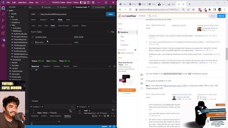Screen dimensions: 228x128
Task: Bookmark the page with the star icon in Chrome
Action: 193,10
